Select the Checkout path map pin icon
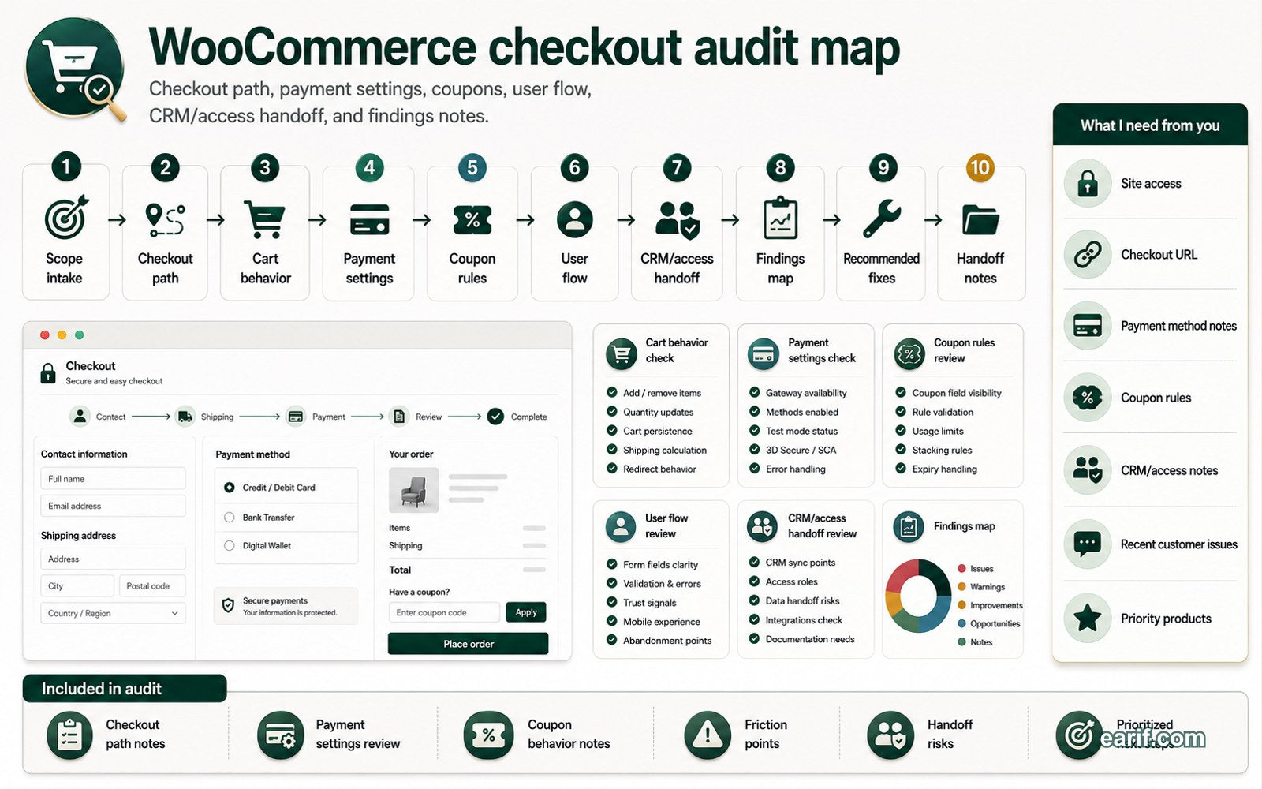This screenshot has width=1262, height=789. pos(165,220)
